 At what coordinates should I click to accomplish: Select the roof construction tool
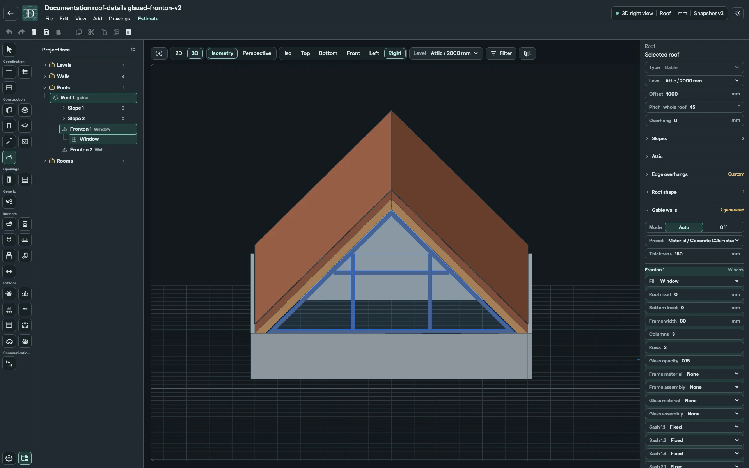pos(9,157)
